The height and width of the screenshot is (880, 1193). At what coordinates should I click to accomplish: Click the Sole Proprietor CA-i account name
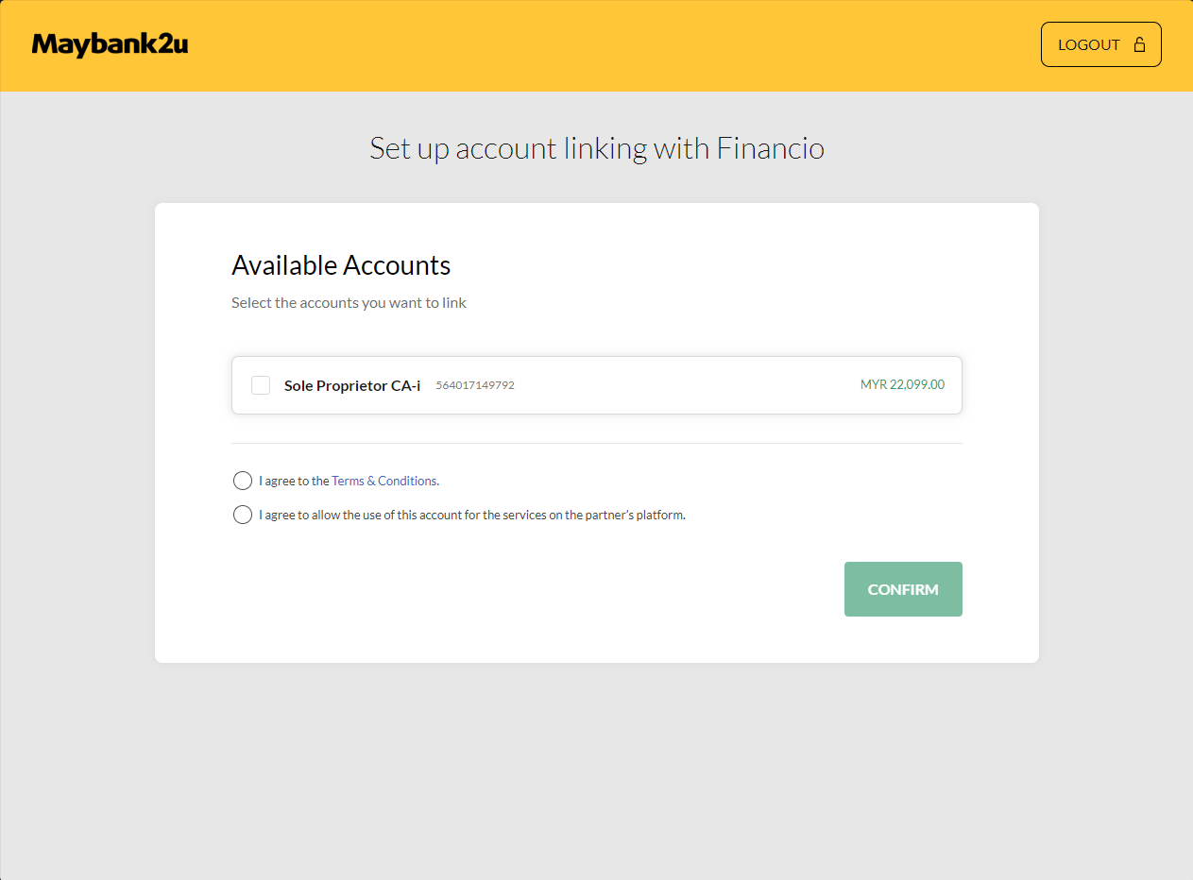(352, 385)
